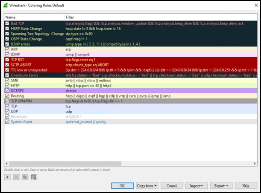The width and height of the screenshot is (261, 193).
Task: Select 'sctp.chunk_type eq ABORT' filter
Action: pyautogui.click(x=87, y=65)
